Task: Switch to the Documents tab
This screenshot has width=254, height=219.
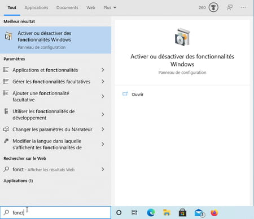Action: point(67,7)
